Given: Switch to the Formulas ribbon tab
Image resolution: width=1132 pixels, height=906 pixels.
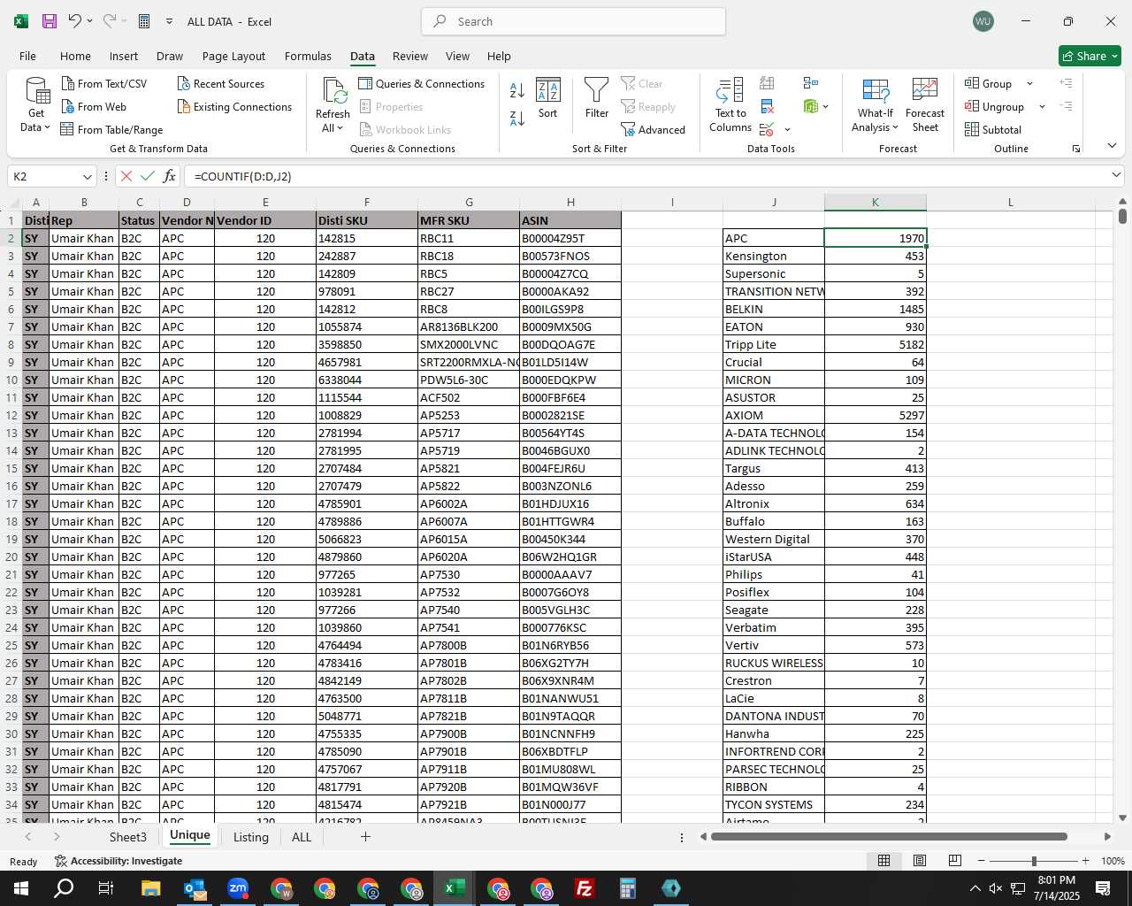Looking at the screenshot, I should click(308, 56).
